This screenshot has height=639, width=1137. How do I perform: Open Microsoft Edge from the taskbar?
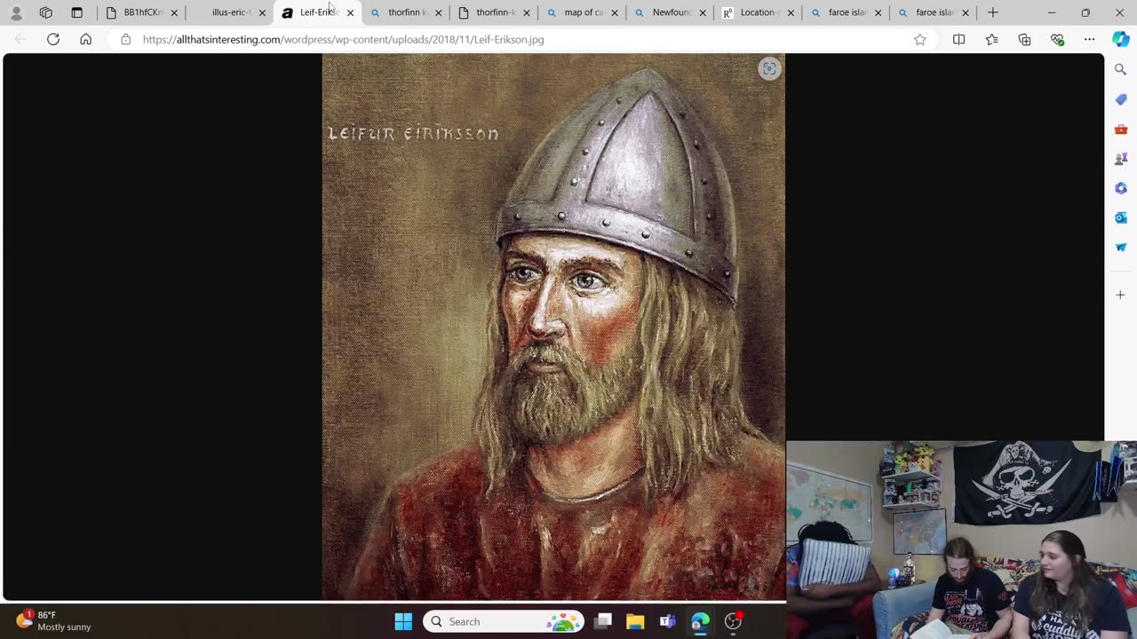click(700, 621)
